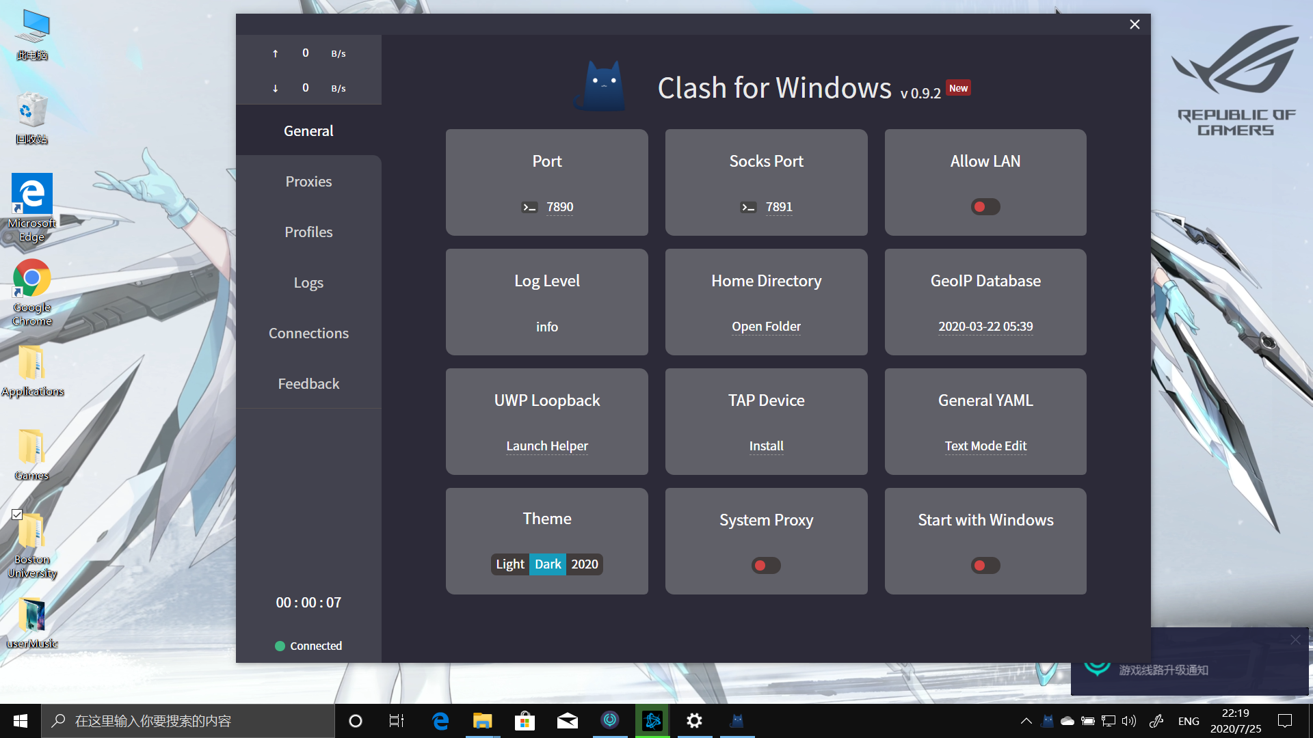Toggle the Boston University folder checkbox

point(17,515)
